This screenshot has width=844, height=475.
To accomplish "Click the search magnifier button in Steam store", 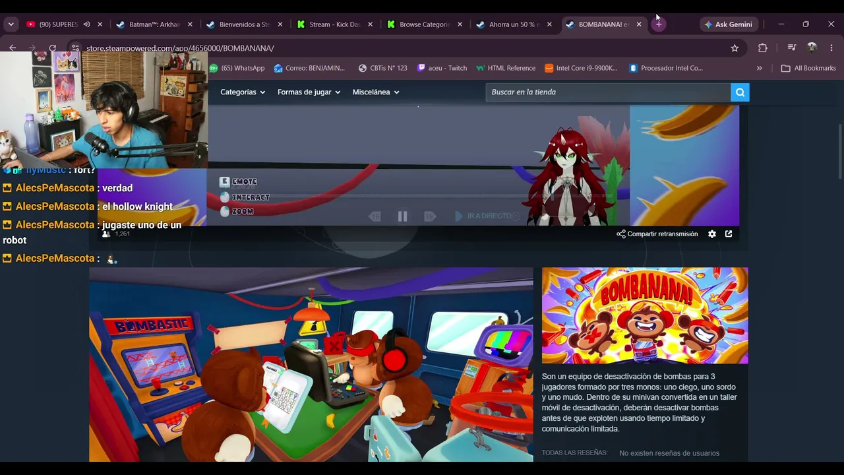I will point(740,92).
